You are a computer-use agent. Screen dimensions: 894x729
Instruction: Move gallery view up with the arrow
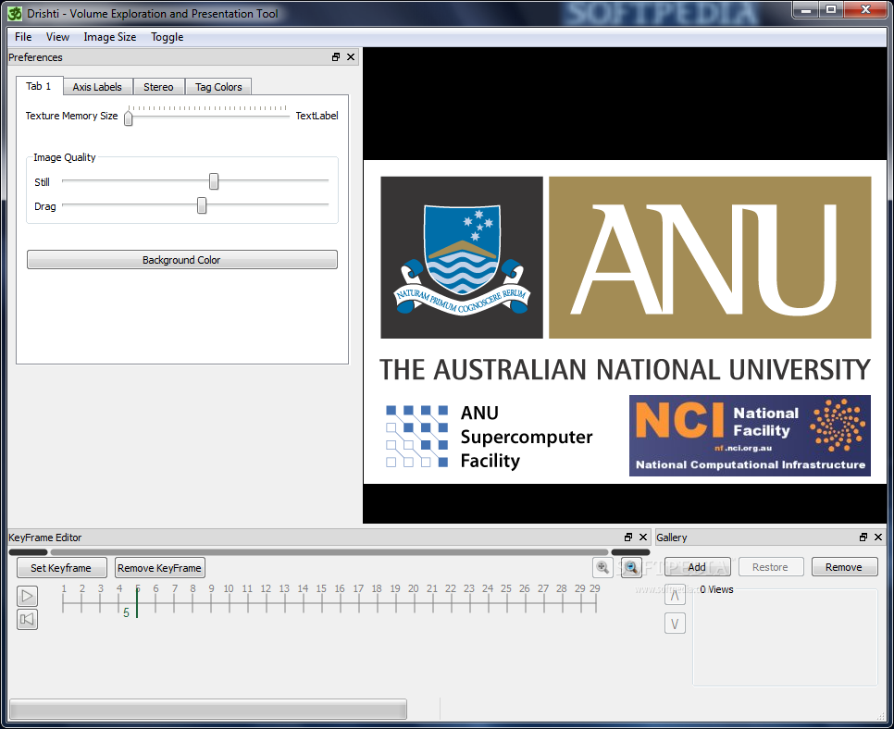[675, 596]
